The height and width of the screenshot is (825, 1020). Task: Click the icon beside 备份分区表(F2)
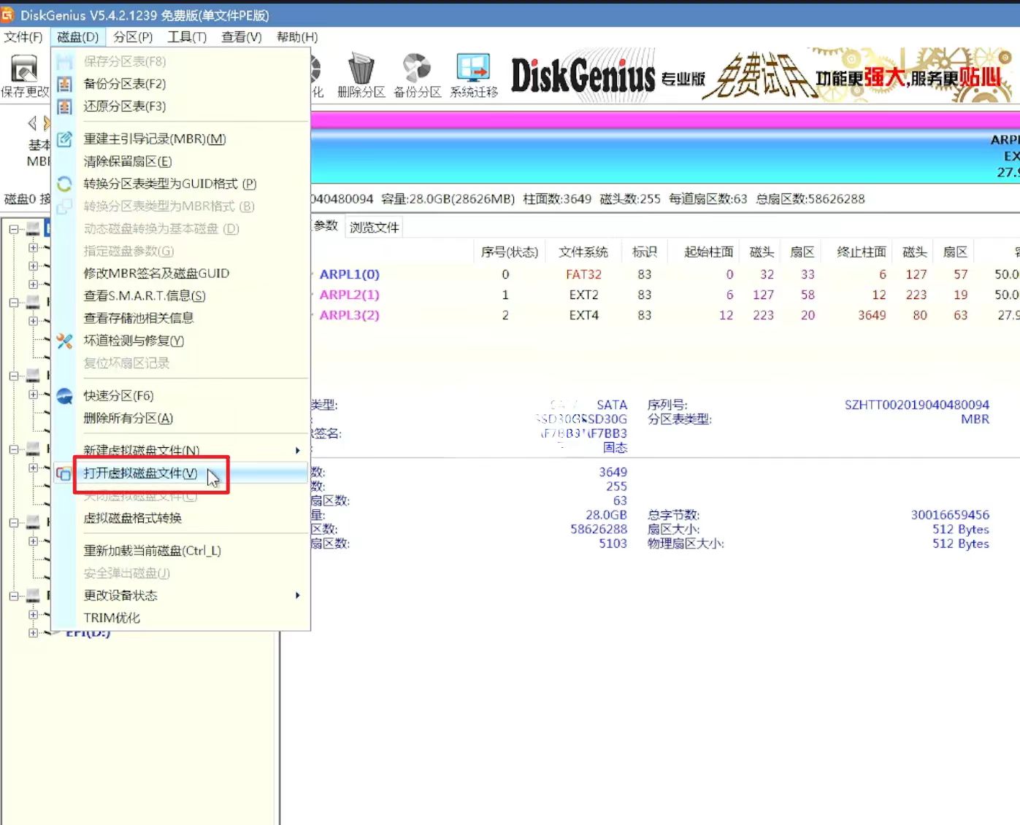(64, 84)
